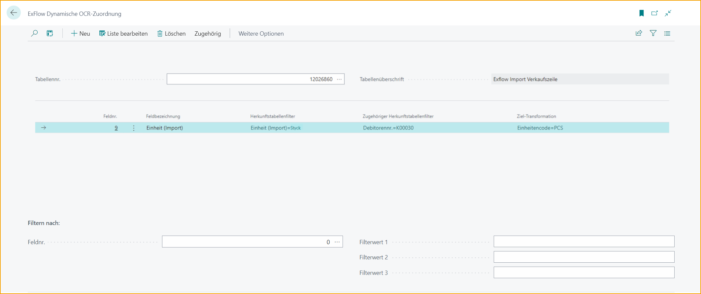Open row options three-dot menu
The width and height of the screenshot is (701, 294).
tap(134, 128)
